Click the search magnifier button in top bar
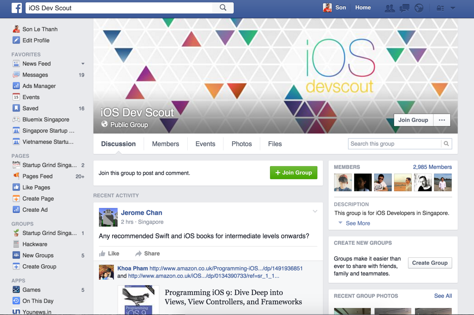 [223, 8]
